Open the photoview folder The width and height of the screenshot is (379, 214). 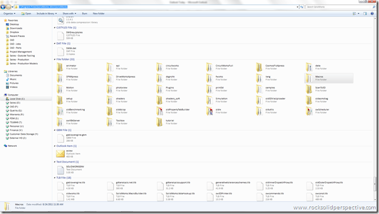click(118, 89)
